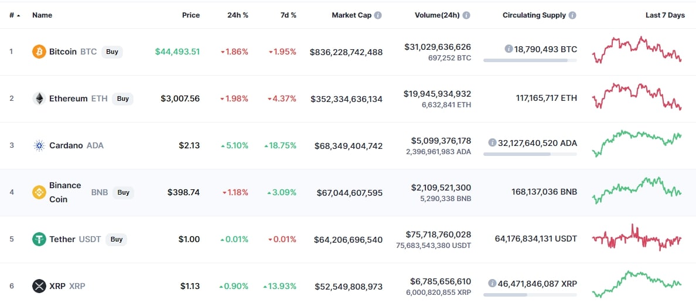Click the sort arrow next to # column
This screenshot has height=306, width=696.
pos(18,15)
